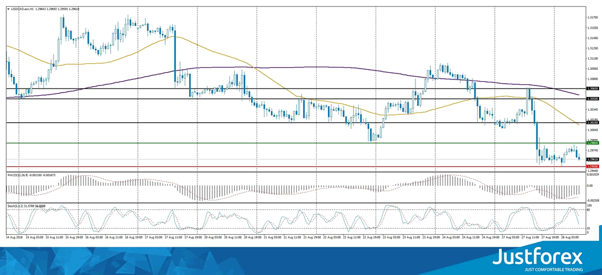This screenshot has width=602, height=275.
Task: Click the 20 Aug 11:00 time label
Action: [x=233, y=238]
